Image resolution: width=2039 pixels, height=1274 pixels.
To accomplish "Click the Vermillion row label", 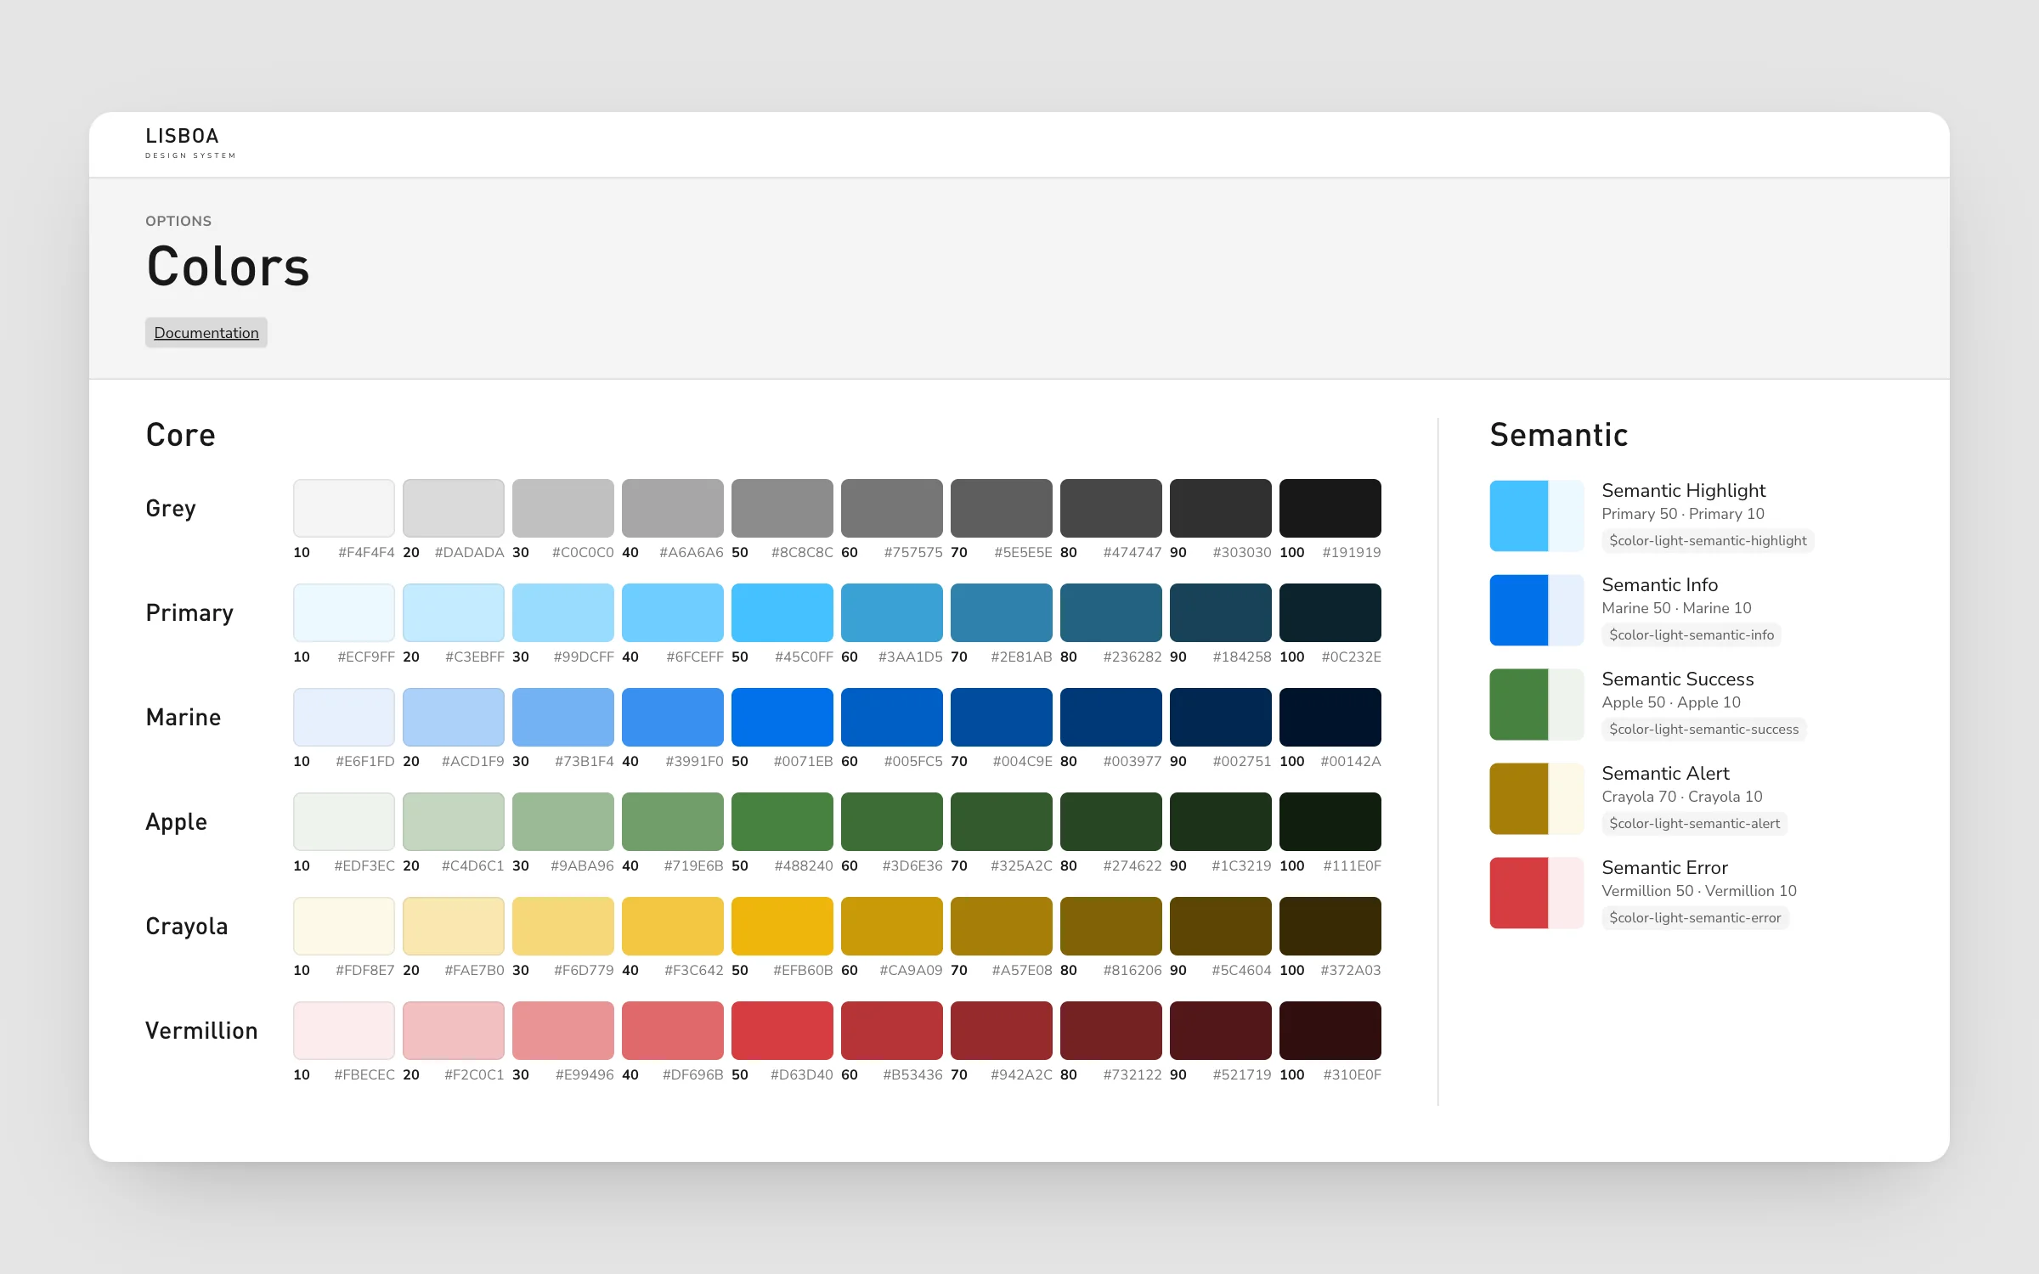I will 201,1031.
